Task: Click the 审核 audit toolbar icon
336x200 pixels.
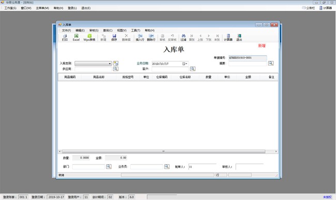Action: tap(162, 38)
